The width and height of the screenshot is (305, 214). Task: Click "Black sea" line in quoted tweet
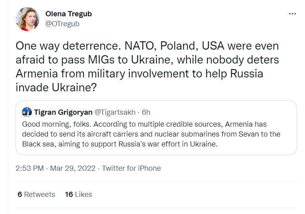[x=119, y=144]
